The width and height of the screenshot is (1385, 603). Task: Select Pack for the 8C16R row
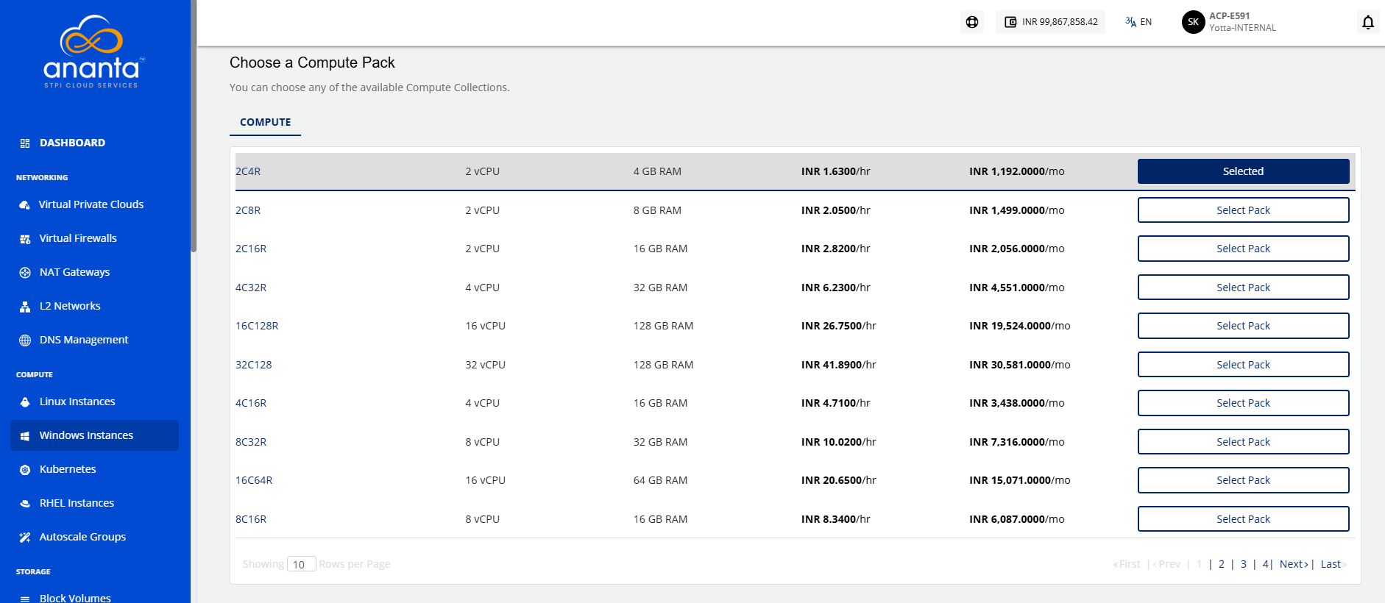(1243, 519)
